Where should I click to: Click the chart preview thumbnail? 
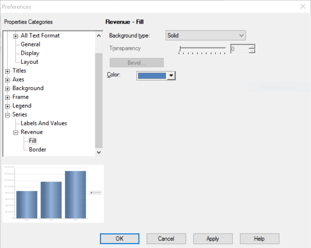pyautogui.click(x=53, y=193)
